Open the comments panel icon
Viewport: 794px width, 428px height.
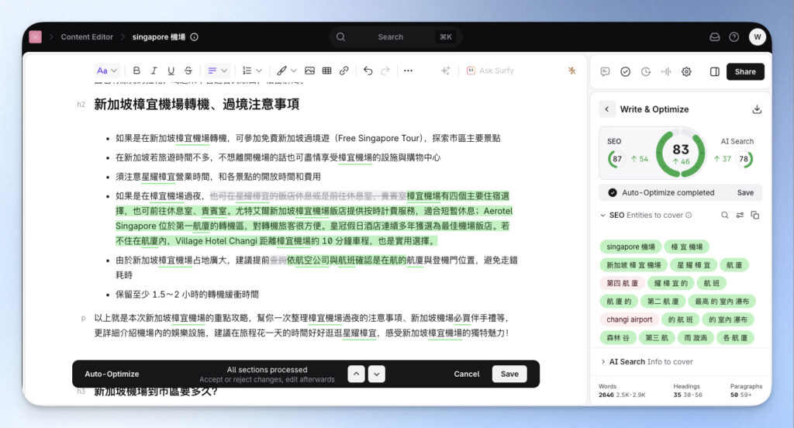[x=605, y=71]
